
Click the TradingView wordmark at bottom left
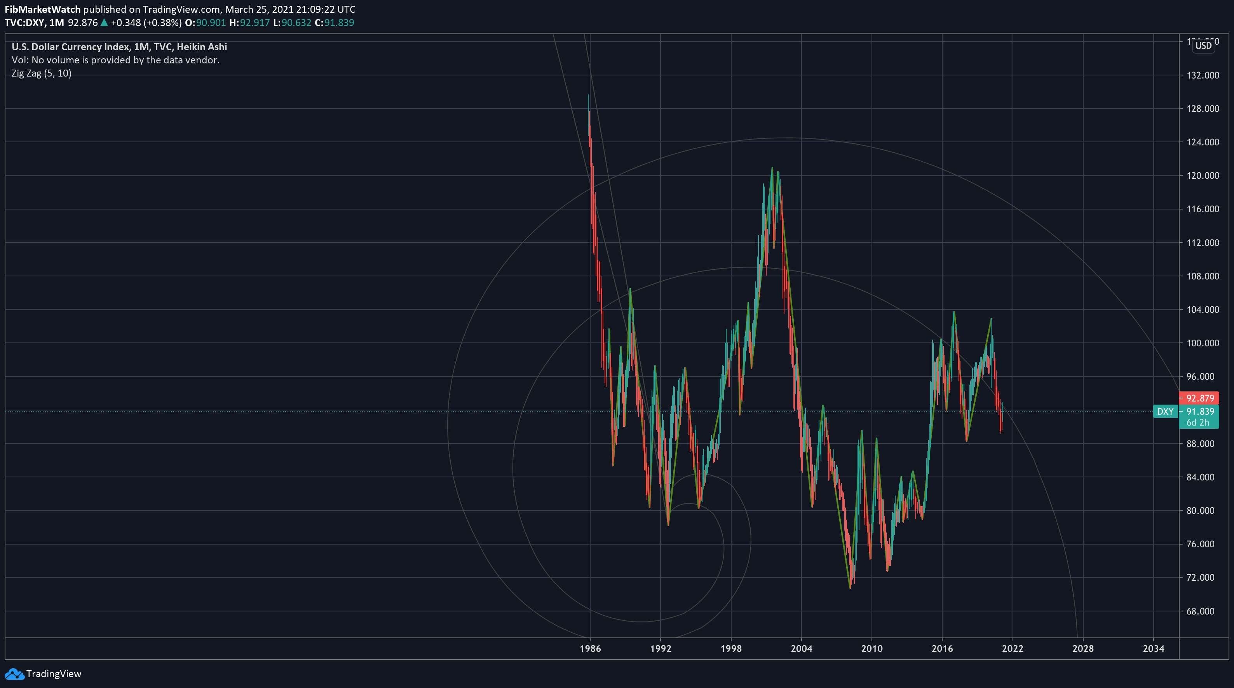pos(54,674)
